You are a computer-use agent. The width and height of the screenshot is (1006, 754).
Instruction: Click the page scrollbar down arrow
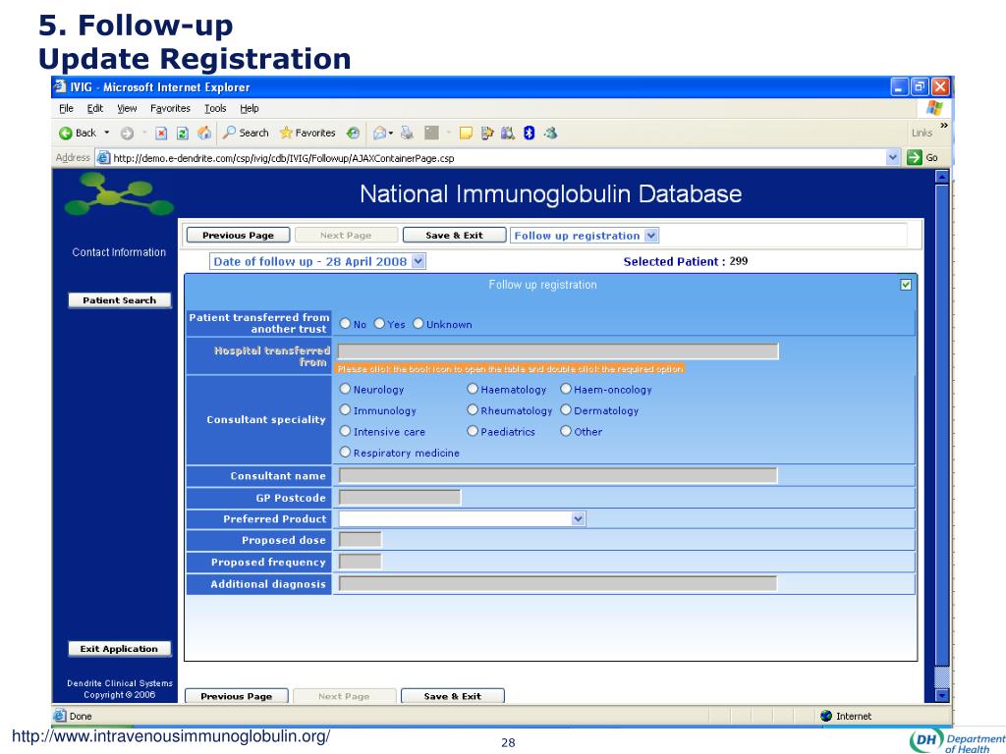point(942,695)
